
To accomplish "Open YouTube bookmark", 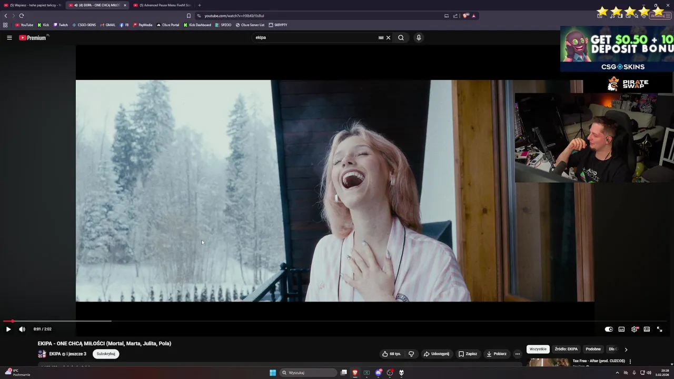I will [24, 25].
